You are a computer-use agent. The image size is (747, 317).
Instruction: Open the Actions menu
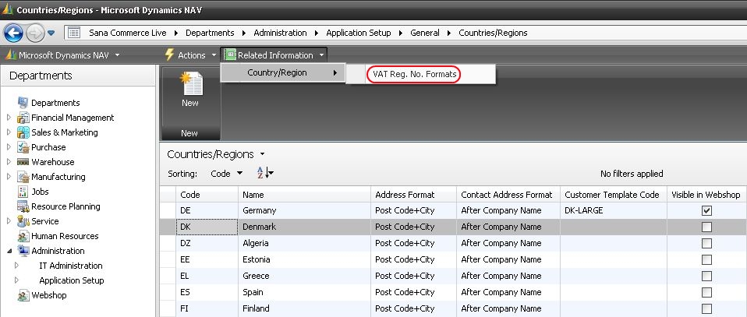(x=190, y=55)
